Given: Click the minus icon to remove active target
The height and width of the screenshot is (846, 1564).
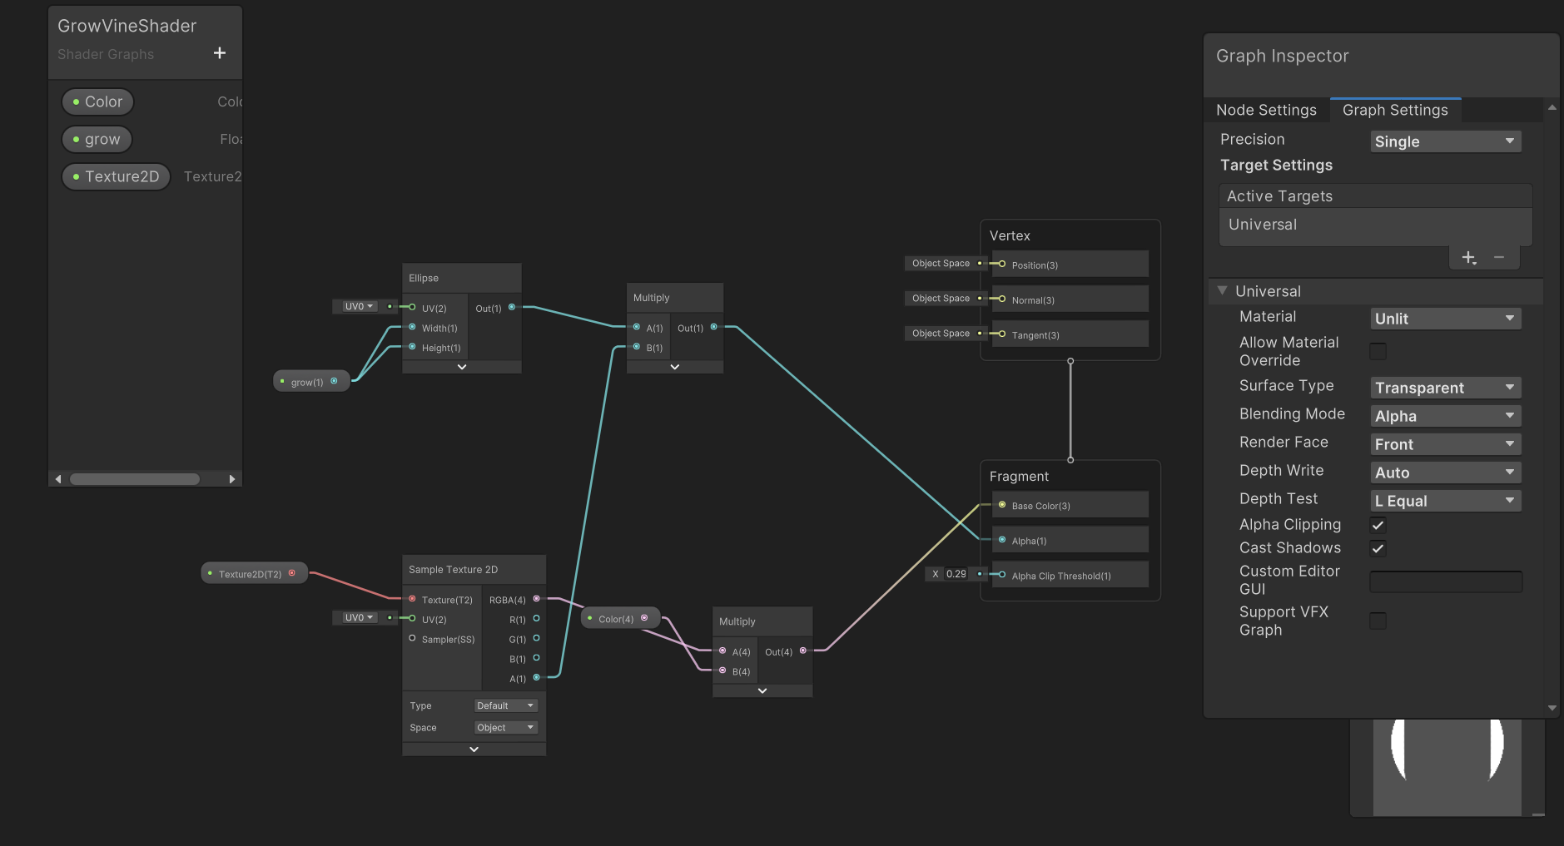Looking at the screenshot, I should click(x=1499, y=258).
